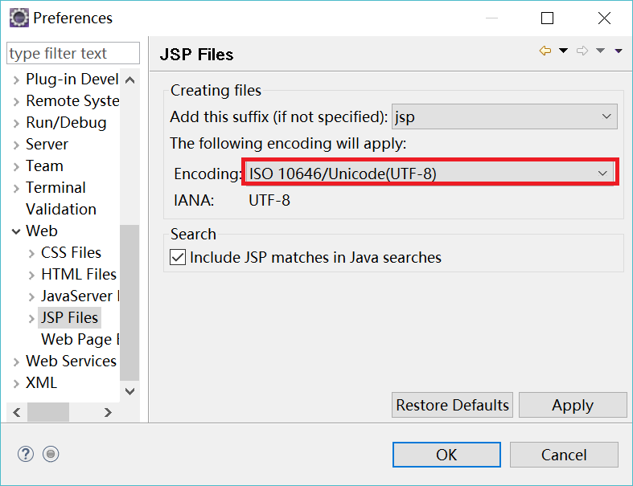Select CSS Files in the tree
This screenshot has height=486, width=633.
pyautogui.click(x=71, y=252)
